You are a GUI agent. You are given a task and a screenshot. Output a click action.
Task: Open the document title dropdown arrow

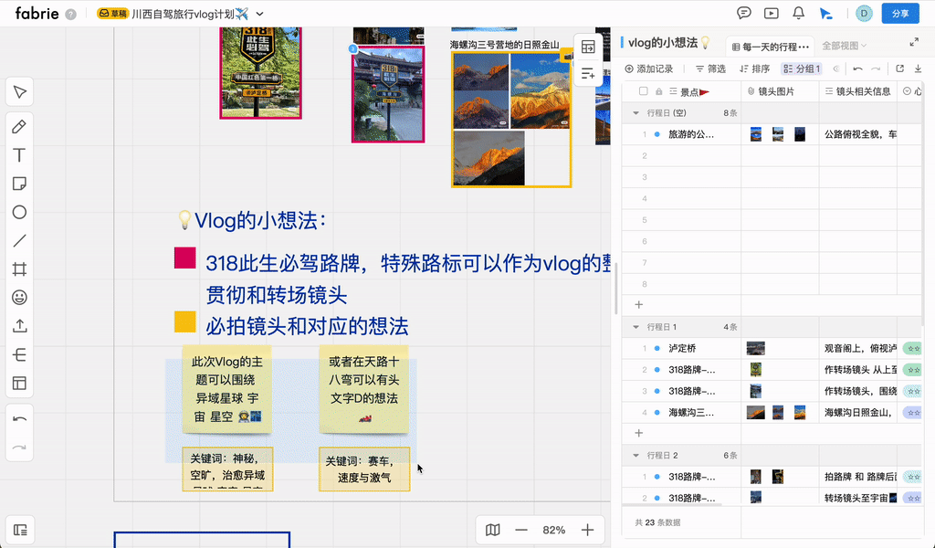coord(260,14)
